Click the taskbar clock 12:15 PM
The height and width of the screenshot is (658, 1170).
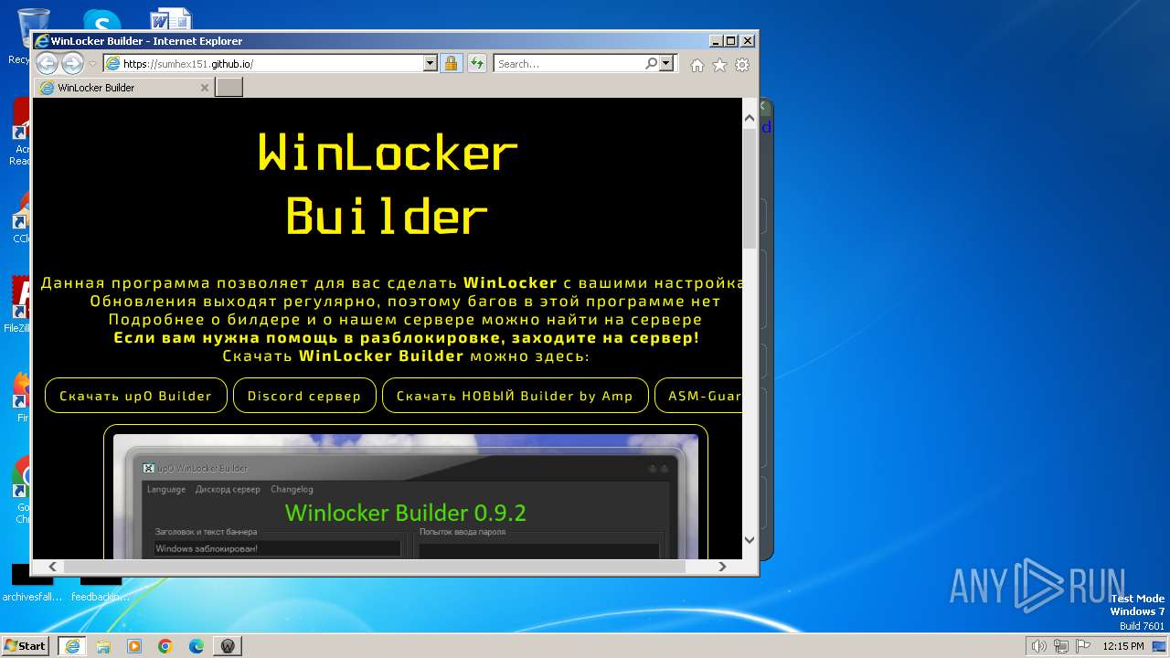click(x=1123, y=646)
